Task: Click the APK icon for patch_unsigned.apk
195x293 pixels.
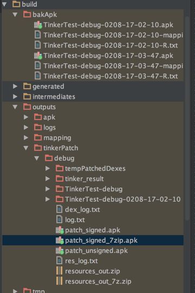Action: click(60, 251)
